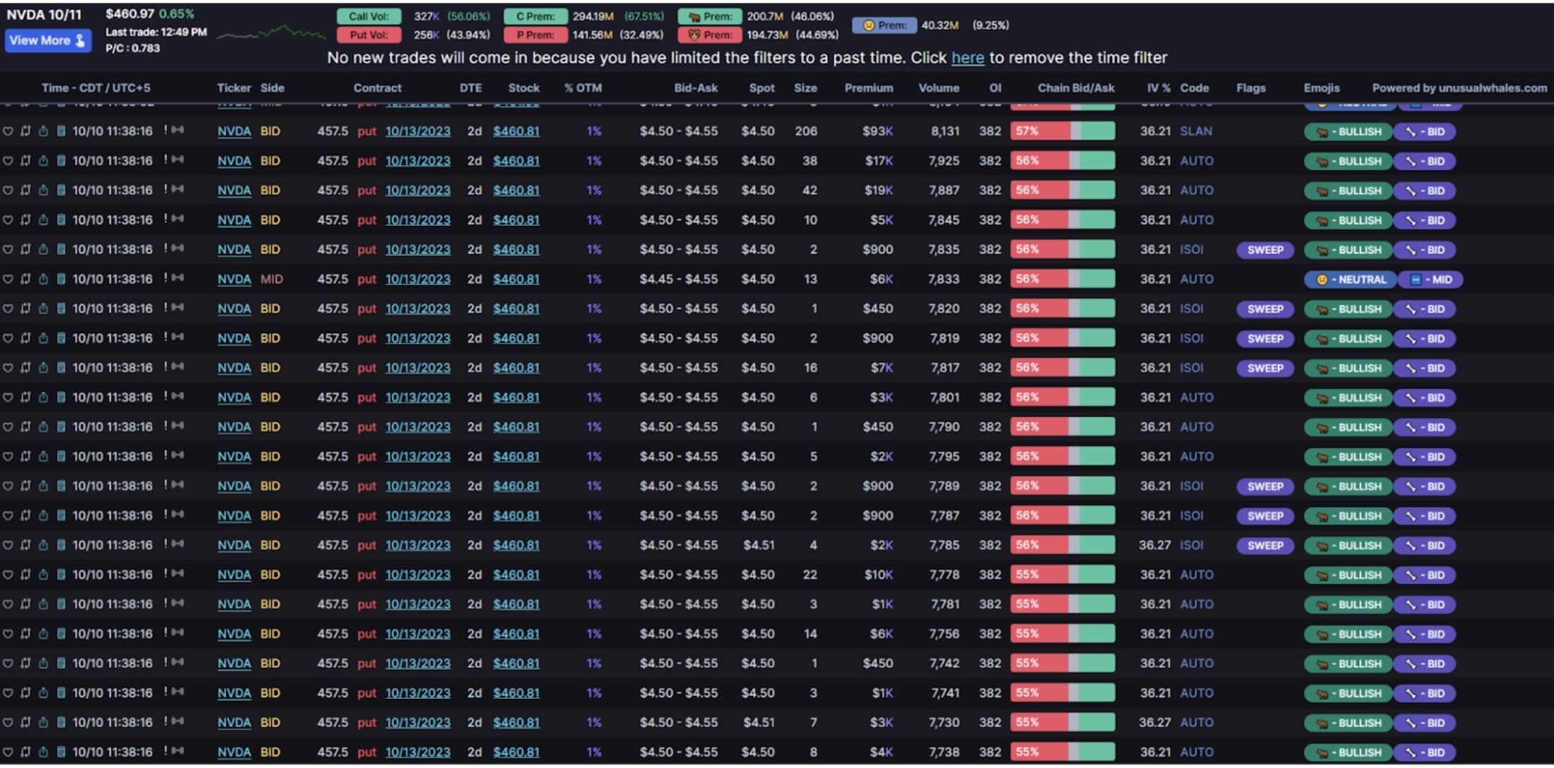This screenshot has width=1554, height=768.
Task: Click the repost icon on the 7,820 volume row
Action: pos(25,308)
